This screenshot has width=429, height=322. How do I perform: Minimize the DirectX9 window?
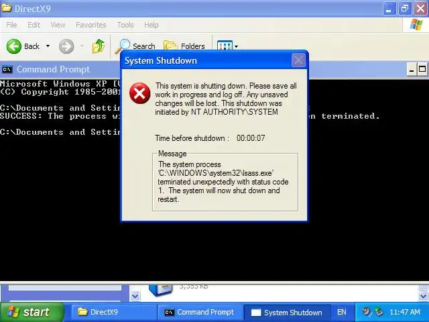tap(389, 9)
